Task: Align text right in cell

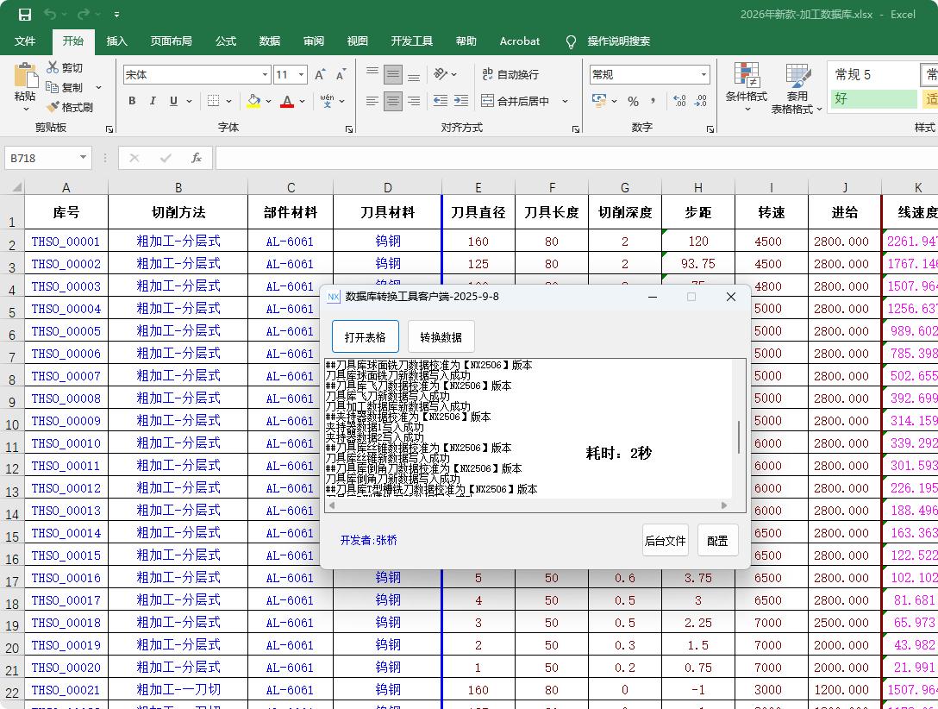Action: 413,101
